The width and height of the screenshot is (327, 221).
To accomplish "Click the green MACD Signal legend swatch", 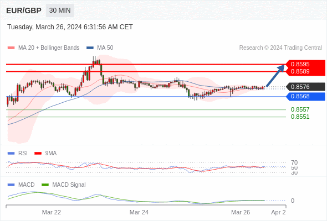I will (x=45, y=185).
